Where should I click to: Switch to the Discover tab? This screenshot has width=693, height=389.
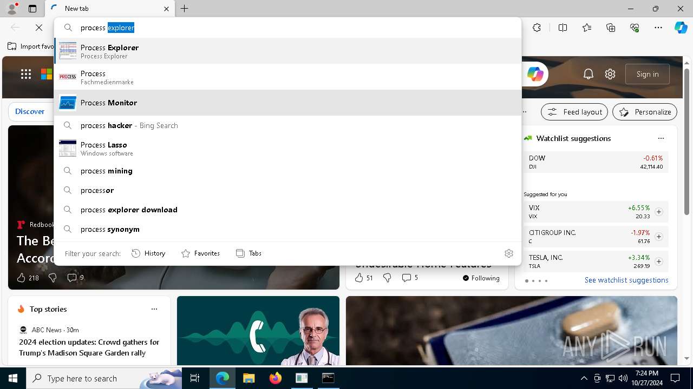point(30,111)
